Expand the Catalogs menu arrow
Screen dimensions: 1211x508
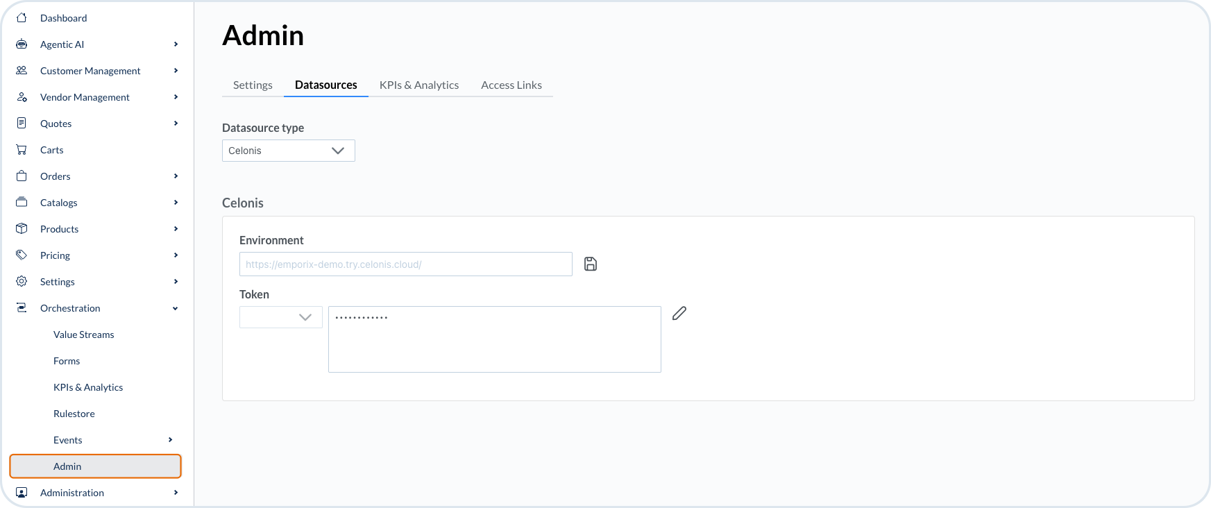pos(176,203)
